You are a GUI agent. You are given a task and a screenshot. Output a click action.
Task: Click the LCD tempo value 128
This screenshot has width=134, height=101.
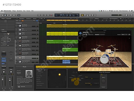[70, 15]
